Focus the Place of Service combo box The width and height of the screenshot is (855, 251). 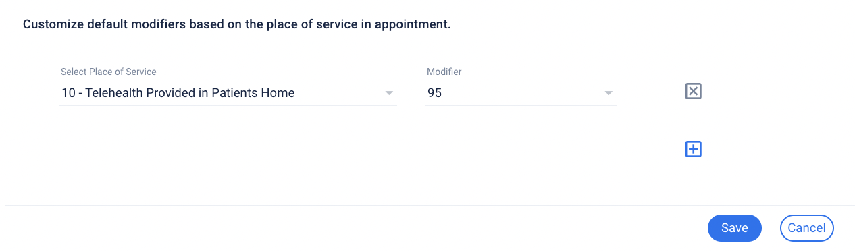tap(228, 93)
